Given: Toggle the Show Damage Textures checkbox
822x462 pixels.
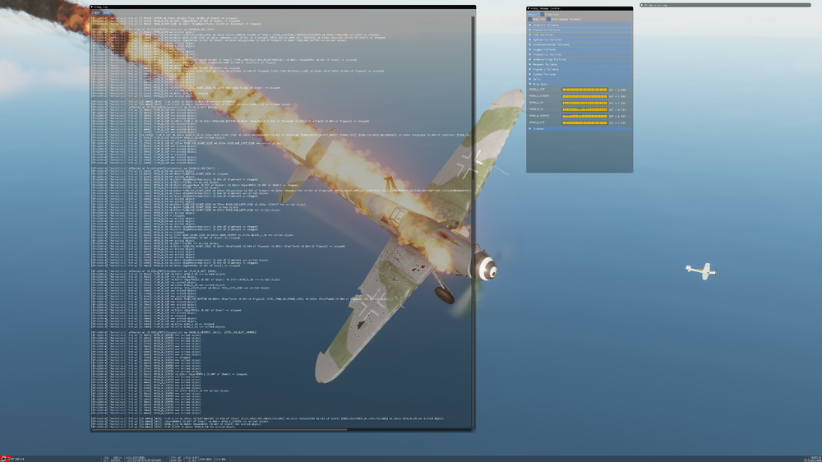Looking at the screenshot, I should (548, 19).
